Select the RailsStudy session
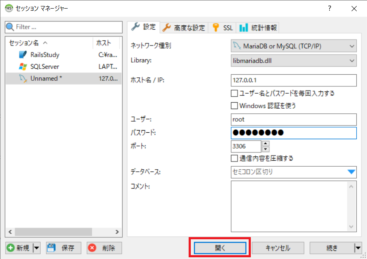This screenshot has height=259, width=367. (x=63, y=55)
